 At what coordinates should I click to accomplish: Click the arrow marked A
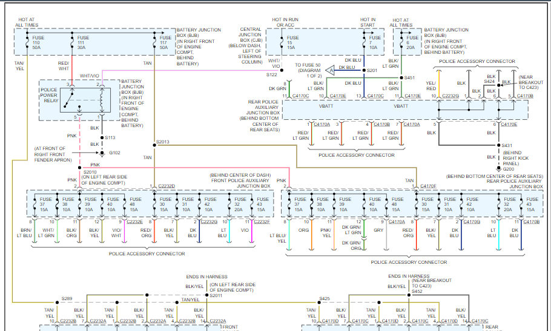tap(330, 71)
